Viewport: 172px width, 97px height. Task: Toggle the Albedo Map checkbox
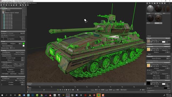(151, 40)
